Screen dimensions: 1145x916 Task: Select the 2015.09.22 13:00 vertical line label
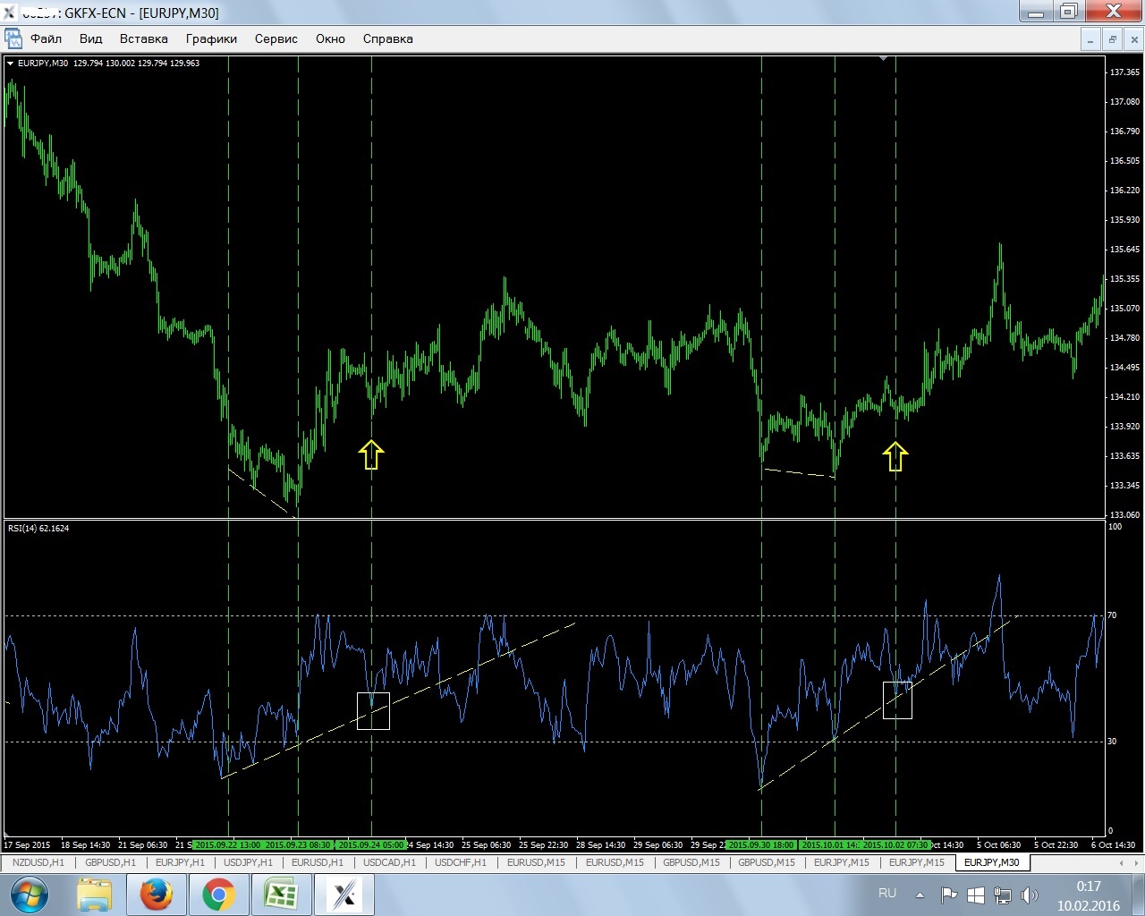coord(227,844)
